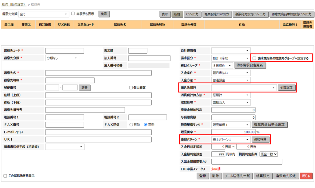Click the 登録 button
Image resolution: width=315 pixels, height=188 pixels.
[x=203, y=176]
